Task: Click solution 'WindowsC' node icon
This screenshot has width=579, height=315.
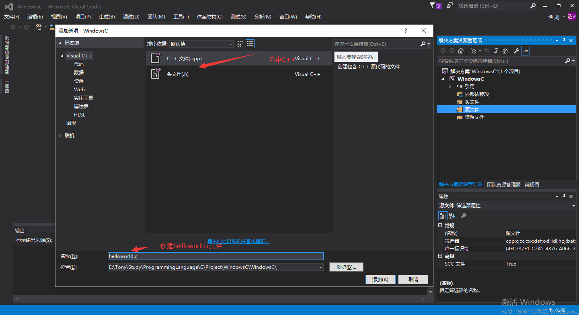Action: point(445,72)
